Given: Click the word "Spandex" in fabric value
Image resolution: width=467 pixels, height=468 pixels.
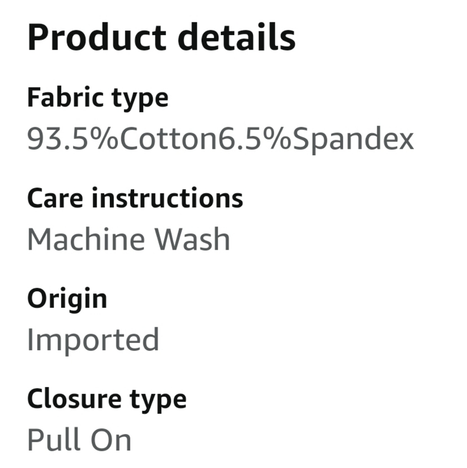Looking at the screenshot, I should 353,139.
